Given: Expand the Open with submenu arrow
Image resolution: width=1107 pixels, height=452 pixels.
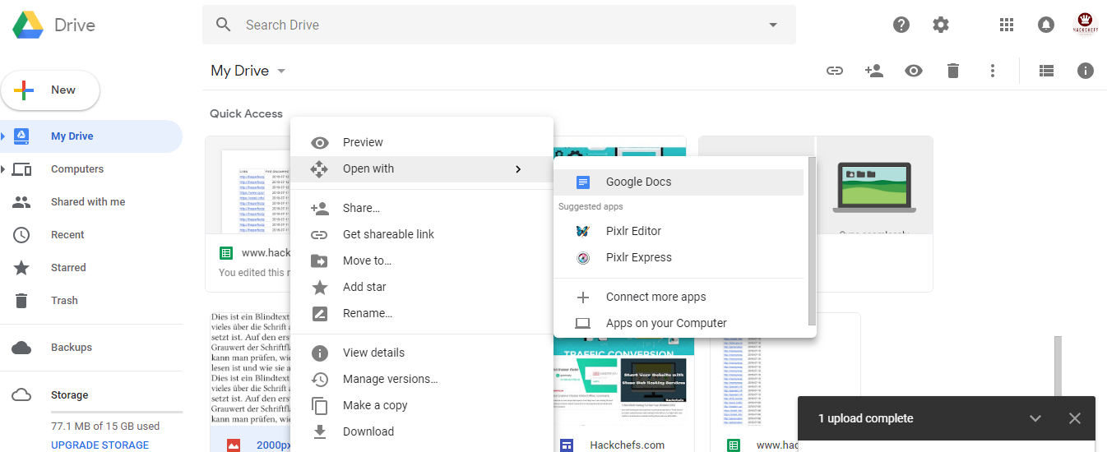Looking at the screenshot, I should click(518, 169).
